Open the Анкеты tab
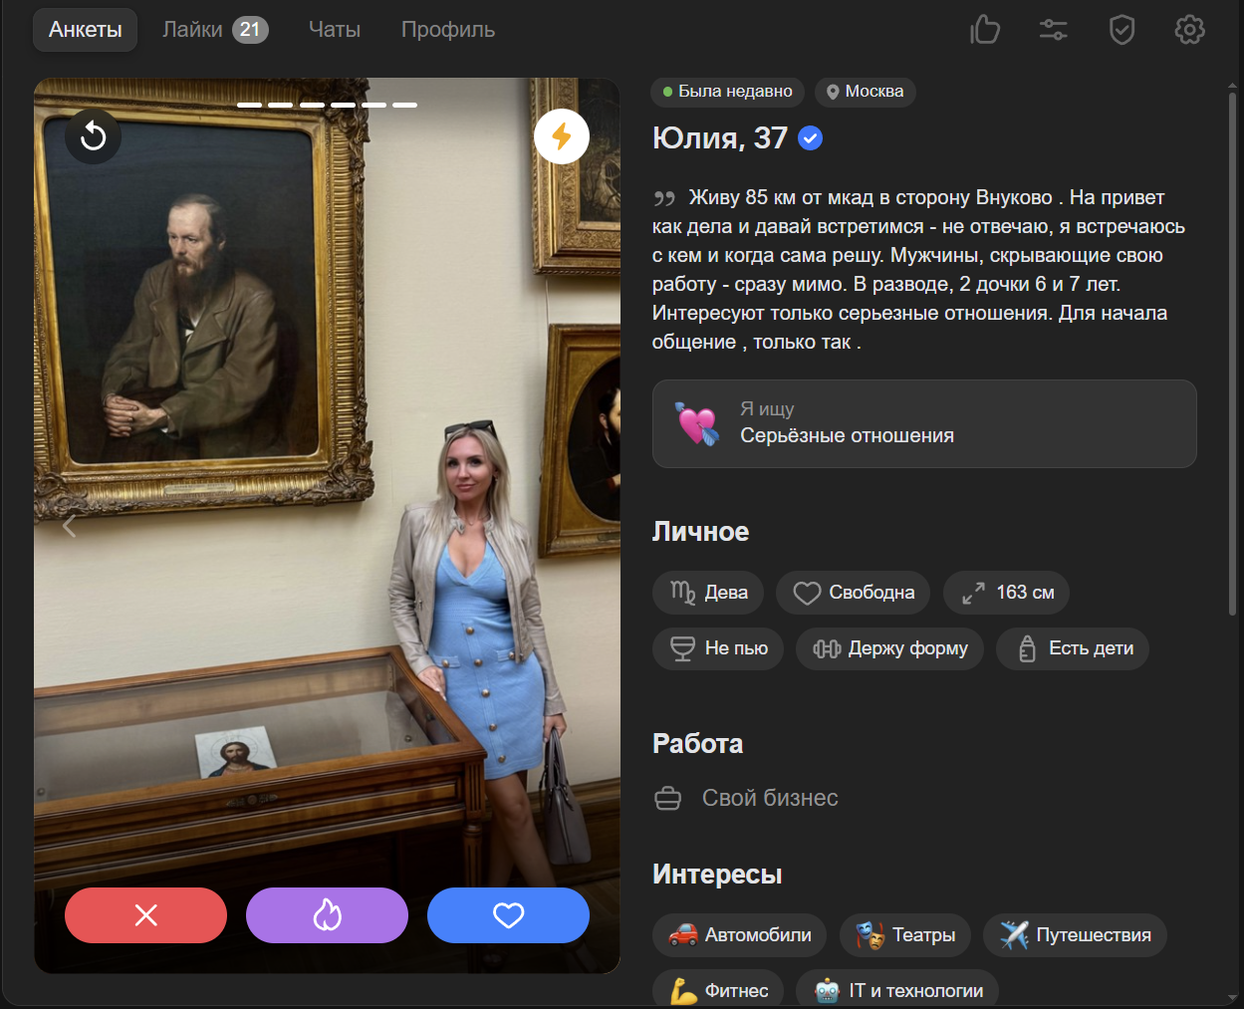The image size is (1244, 1009). click(86, 30)
